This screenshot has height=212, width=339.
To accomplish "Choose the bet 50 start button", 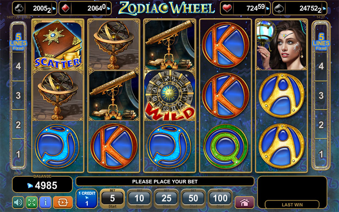I will 193,199.
